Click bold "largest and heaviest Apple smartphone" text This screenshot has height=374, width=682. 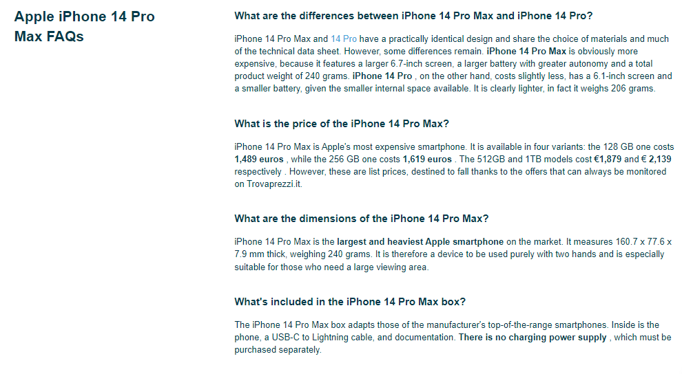420,242
